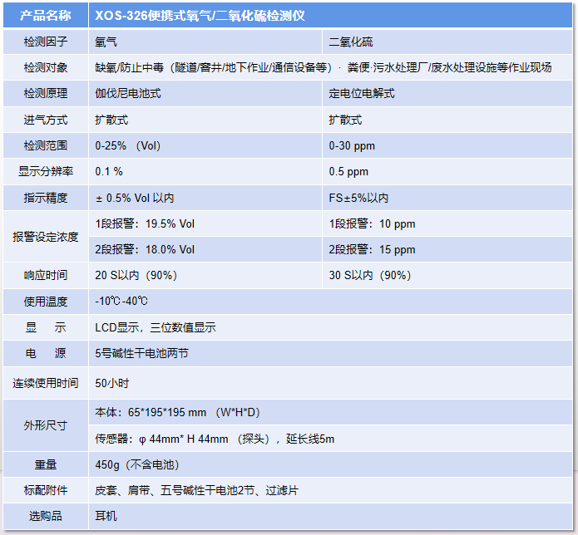The image size is (578, 535).
Task: Click the 报警设定浓度 row label
Action: click(46, 237)
